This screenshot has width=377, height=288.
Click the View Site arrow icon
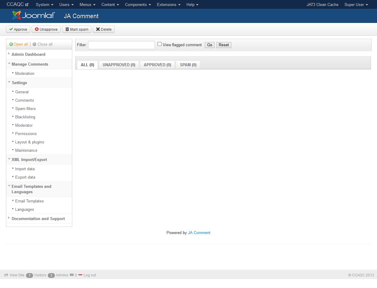[x=6, y=275]
